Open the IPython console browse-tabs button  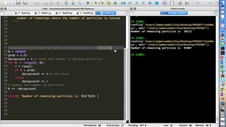coord(132,13)
